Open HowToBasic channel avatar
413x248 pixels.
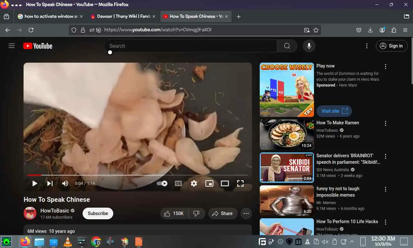30,213
